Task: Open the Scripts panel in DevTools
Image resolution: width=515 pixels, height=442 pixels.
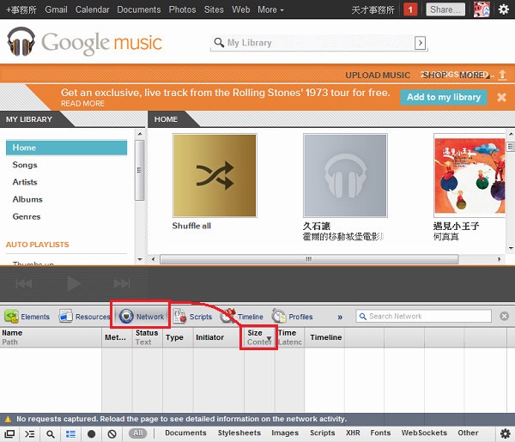Action: pos(192,317)
